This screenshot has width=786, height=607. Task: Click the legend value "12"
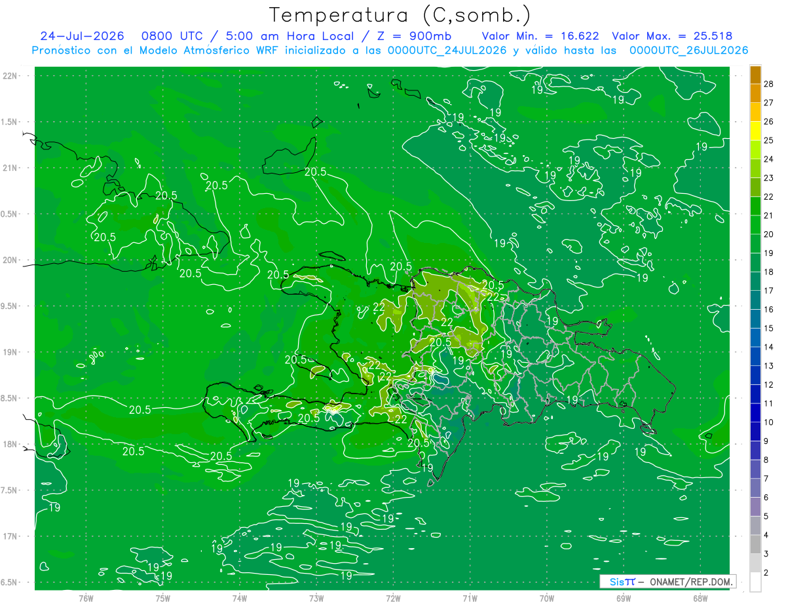[x=768, y=384]
